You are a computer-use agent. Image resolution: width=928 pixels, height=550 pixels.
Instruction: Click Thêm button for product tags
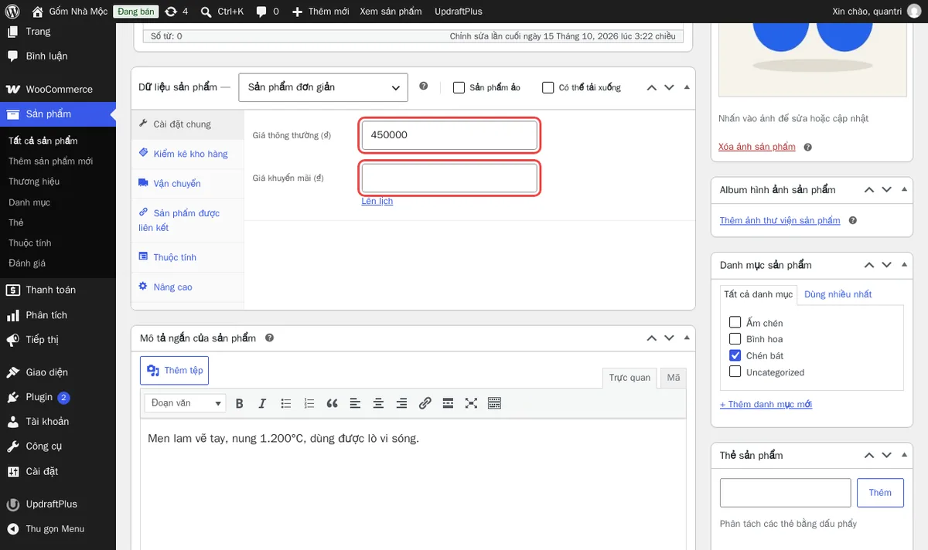coord(880,493)
